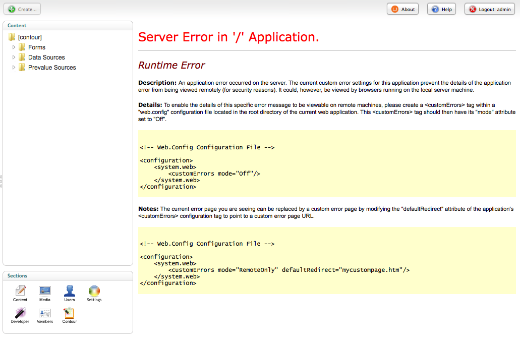Open the Content section icon
This screenshot has height=340, width=520.
pyautogui.click(x=20, y=292)
